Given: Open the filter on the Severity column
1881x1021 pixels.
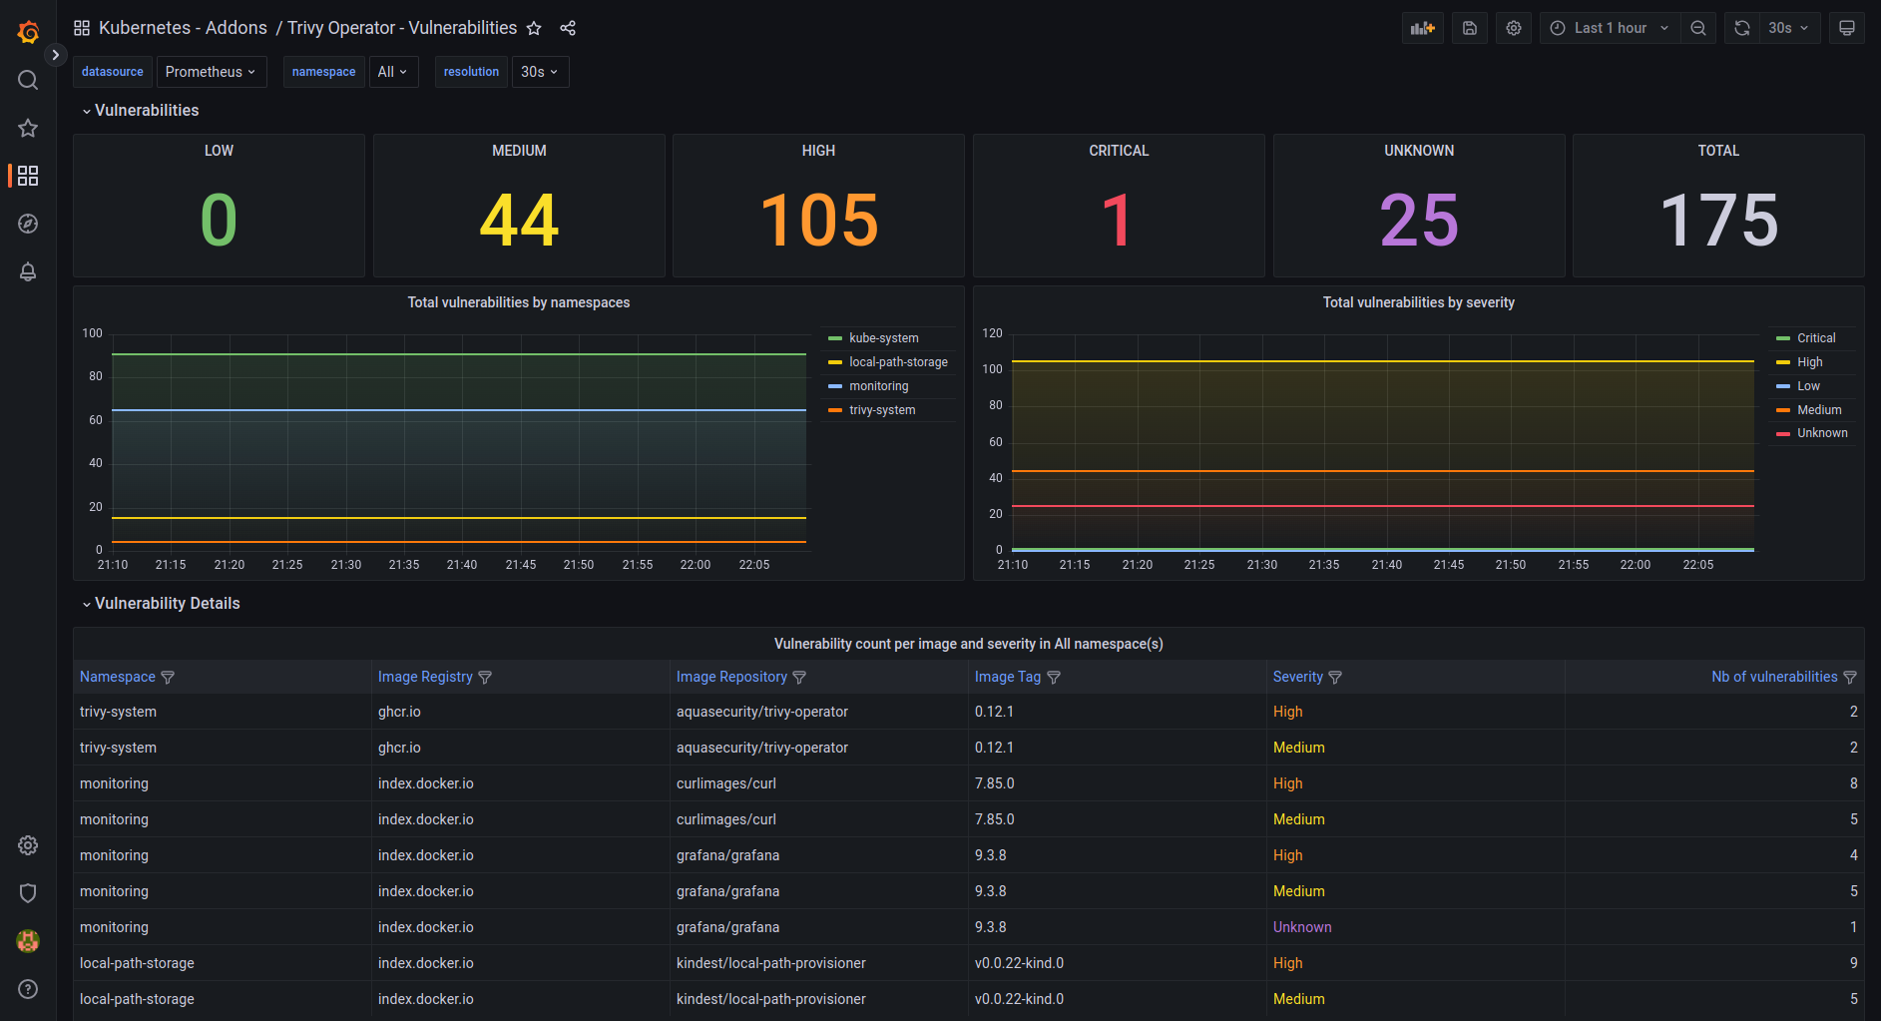Looking at the screenshot, I should point(1335,677).
